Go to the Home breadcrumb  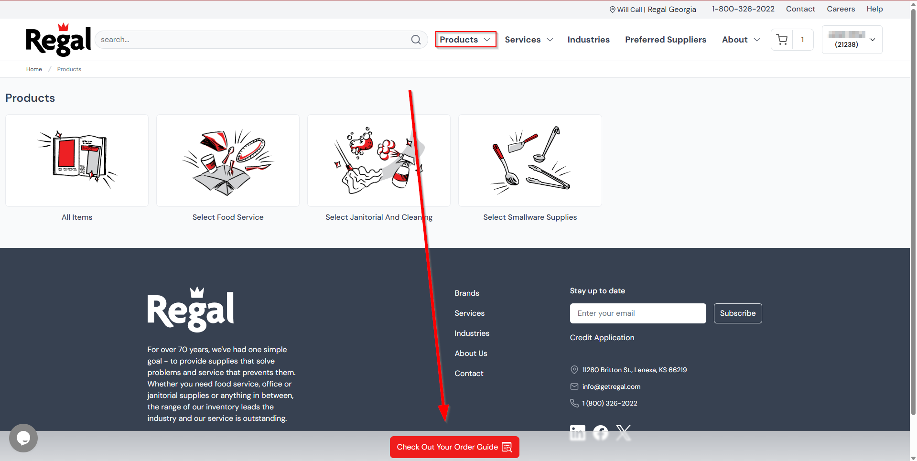click(x=34, y=69)
